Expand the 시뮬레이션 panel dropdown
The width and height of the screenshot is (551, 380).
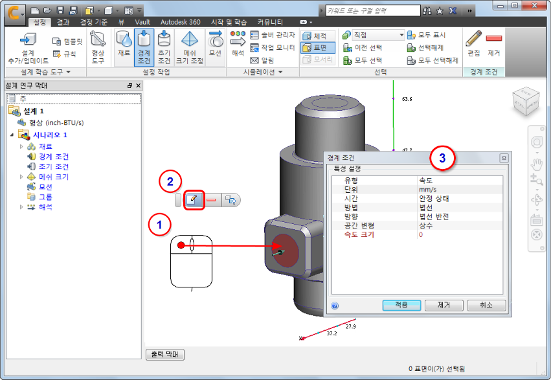coord(264,72)
